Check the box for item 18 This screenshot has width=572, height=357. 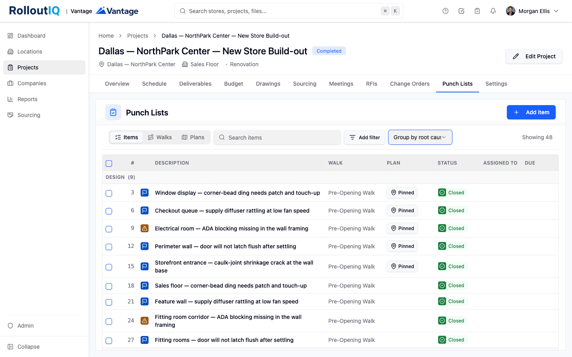click(x=109, y=286)
